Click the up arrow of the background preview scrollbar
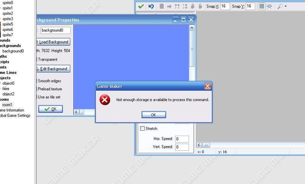The width and height of the screenshot is (305, 184). coord(192,28)
